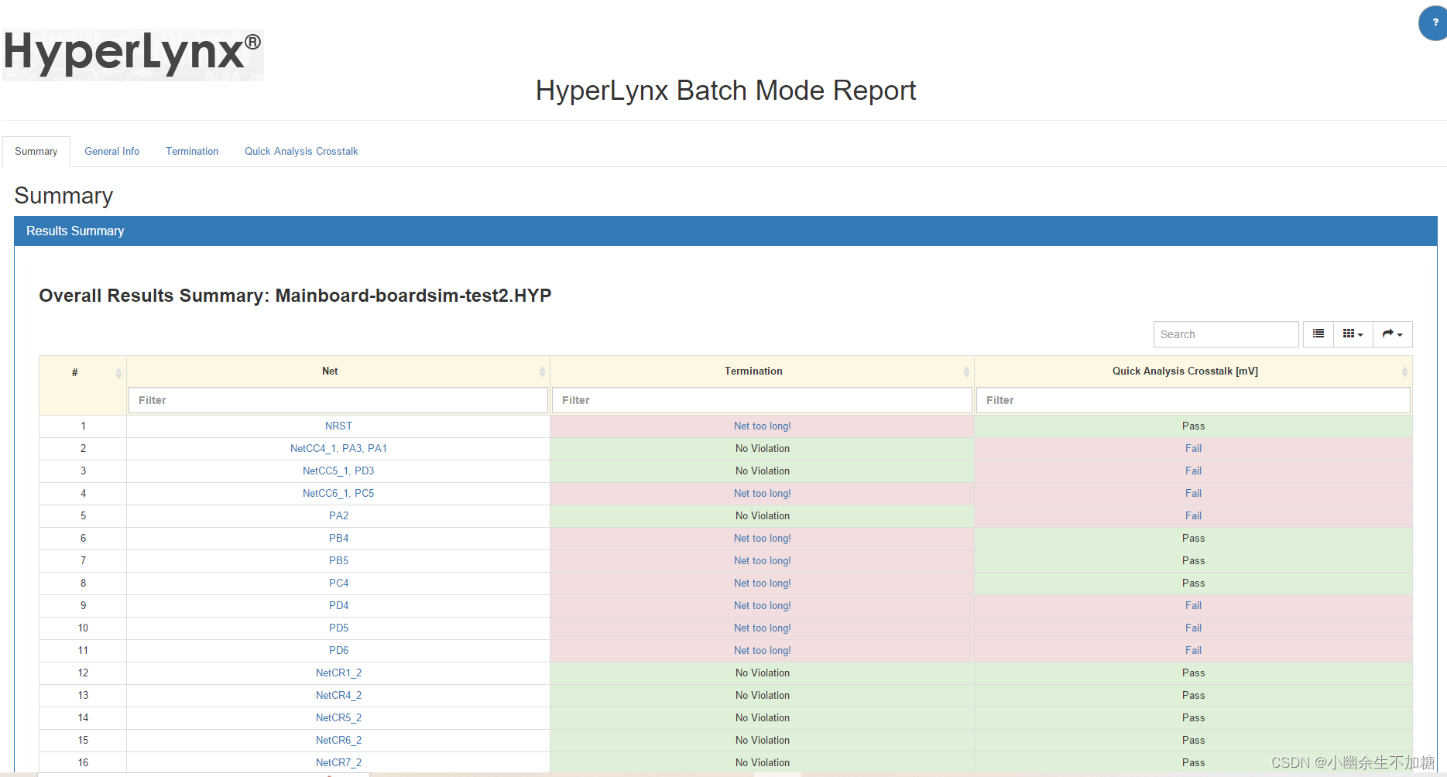This screenshot has width=1447, height=777.
Task: Switch to the Summary tab
Action: coord(36,151)
